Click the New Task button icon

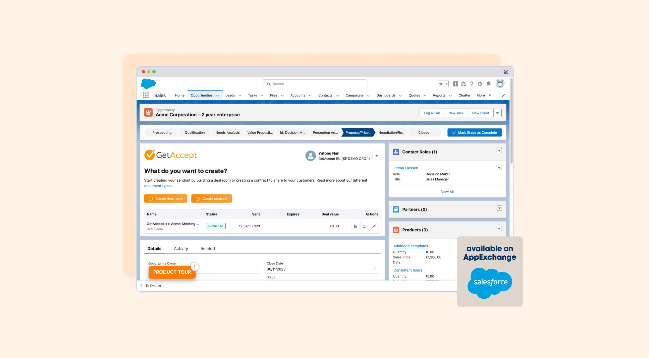coord(456,113)
